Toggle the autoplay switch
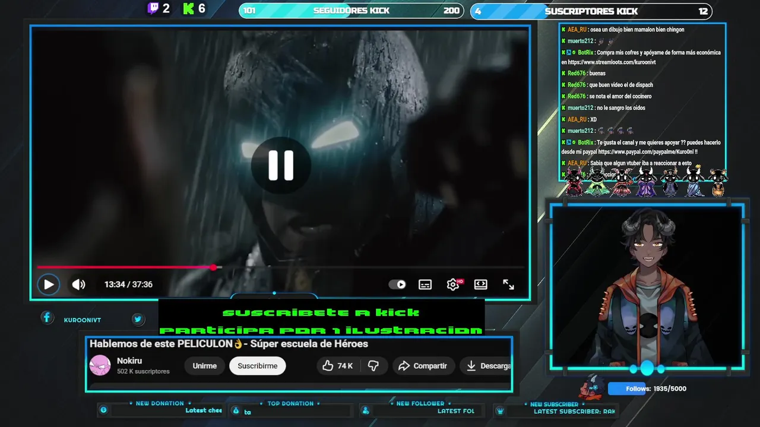Image resolution: width=760 pixels, height=427 pixels. tap(397, 285)
